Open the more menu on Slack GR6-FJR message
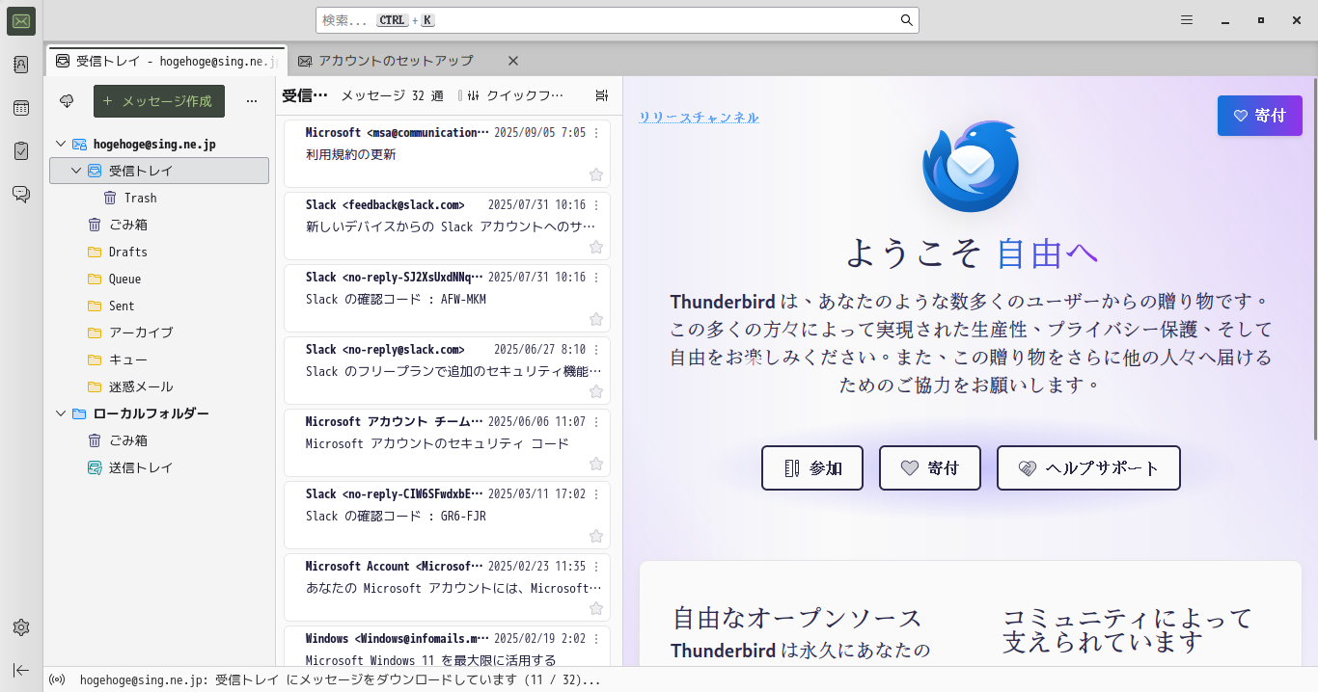 point(596,494)
